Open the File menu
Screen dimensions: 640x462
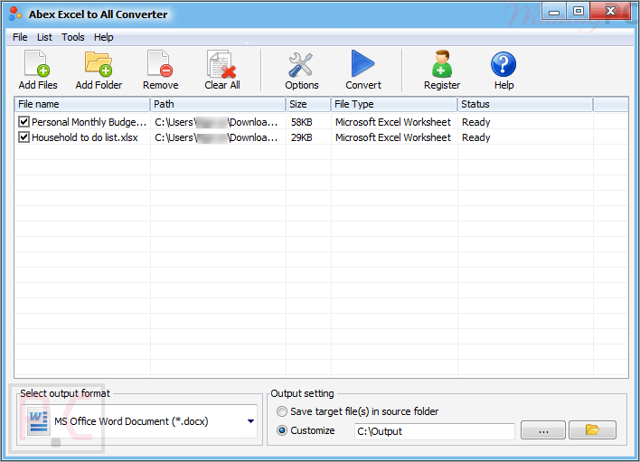[x=20, y=37]
